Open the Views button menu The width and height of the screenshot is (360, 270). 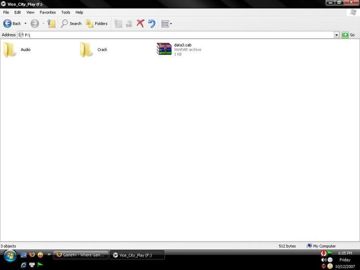[x=166, y=23]
